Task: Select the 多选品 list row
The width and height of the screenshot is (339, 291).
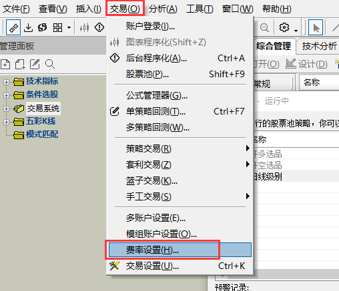Action: pos(296,154)
